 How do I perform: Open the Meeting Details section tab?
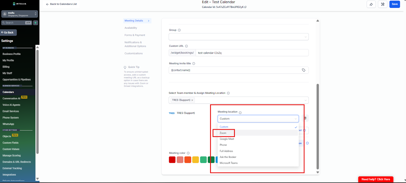point(137,21)
